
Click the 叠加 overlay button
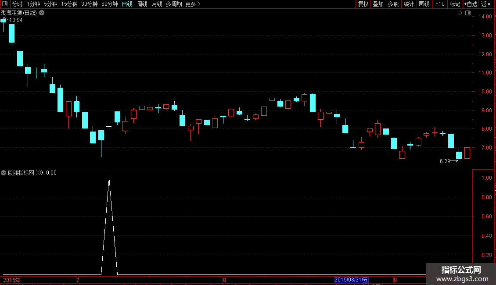[x=378, y=4]
